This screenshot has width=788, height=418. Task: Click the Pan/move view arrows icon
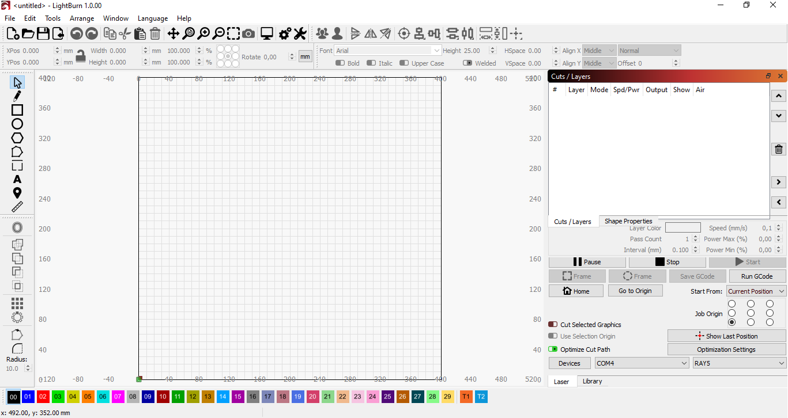[174, 33]
